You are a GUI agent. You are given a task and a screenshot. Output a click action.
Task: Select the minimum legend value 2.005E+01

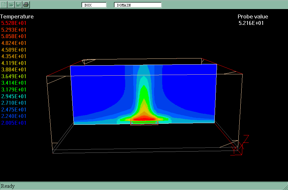[x=14, y=123]
